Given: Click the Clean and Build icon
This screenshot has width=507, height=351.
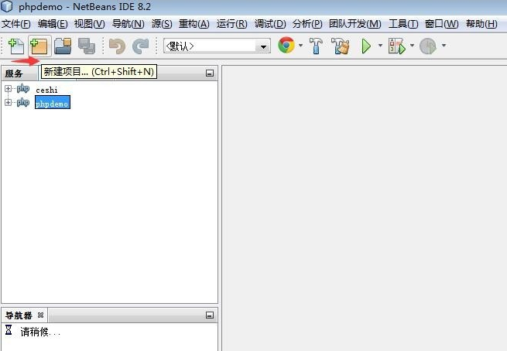Looking at the screenshot, I should 340,46.
